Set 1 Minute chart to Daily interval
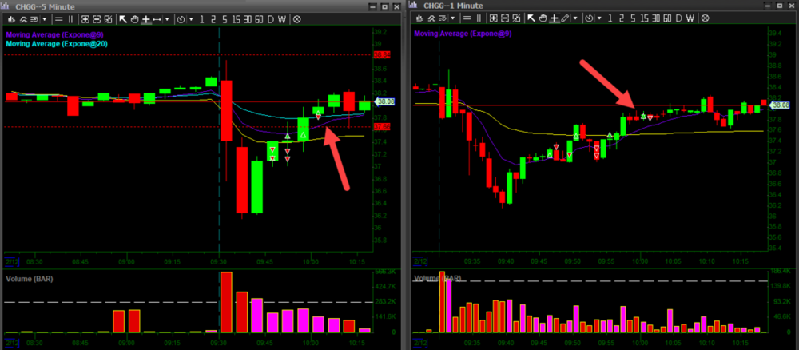The height and width of the screenshot is (350, 799). 678,18
